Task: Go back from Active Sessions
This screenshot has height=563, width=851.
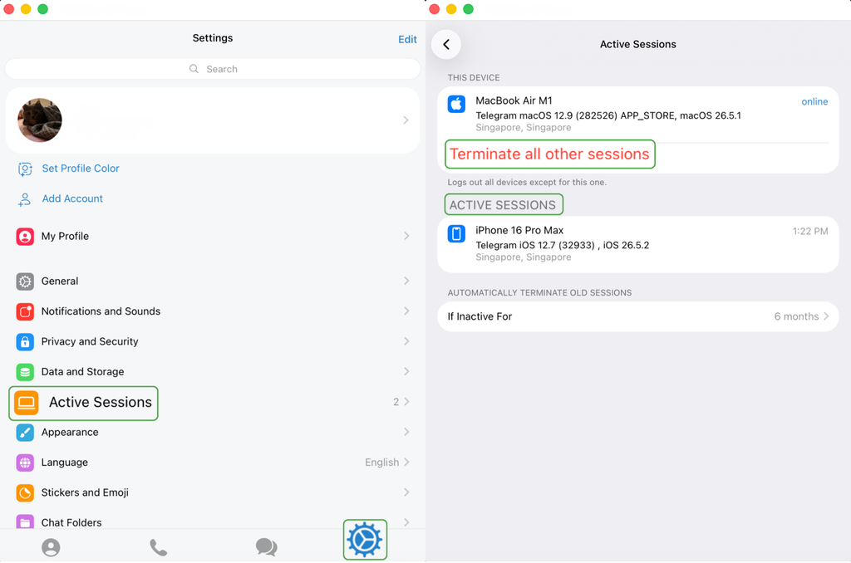Action: click(446, 45)
